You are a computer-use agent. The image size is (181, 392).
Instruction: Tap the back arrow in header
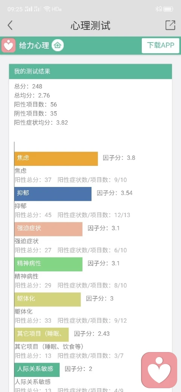click(x=10, y=25)
